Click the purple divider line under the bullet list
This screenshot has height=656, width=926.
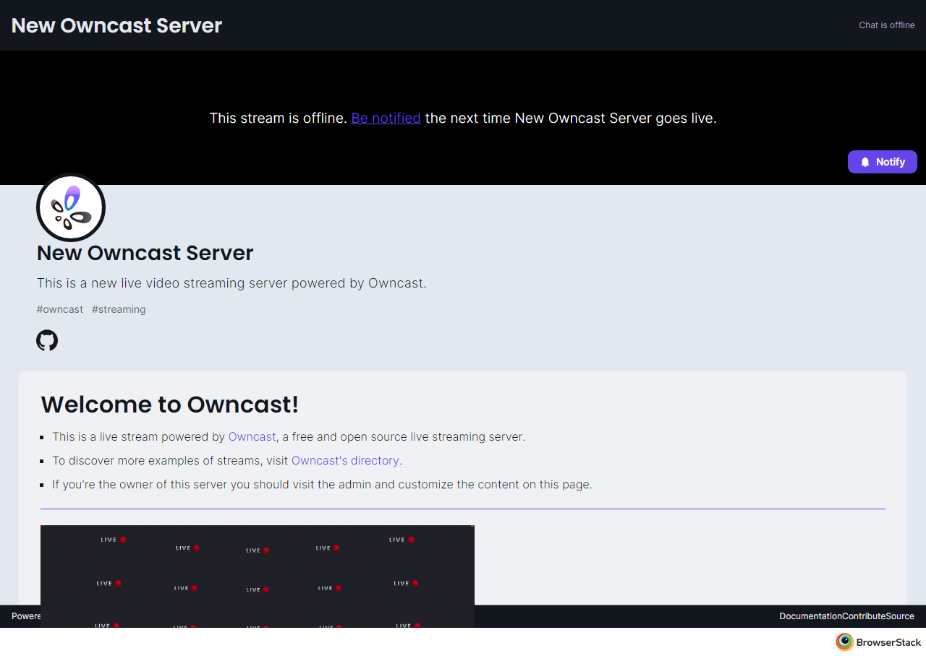click(463, 509)
